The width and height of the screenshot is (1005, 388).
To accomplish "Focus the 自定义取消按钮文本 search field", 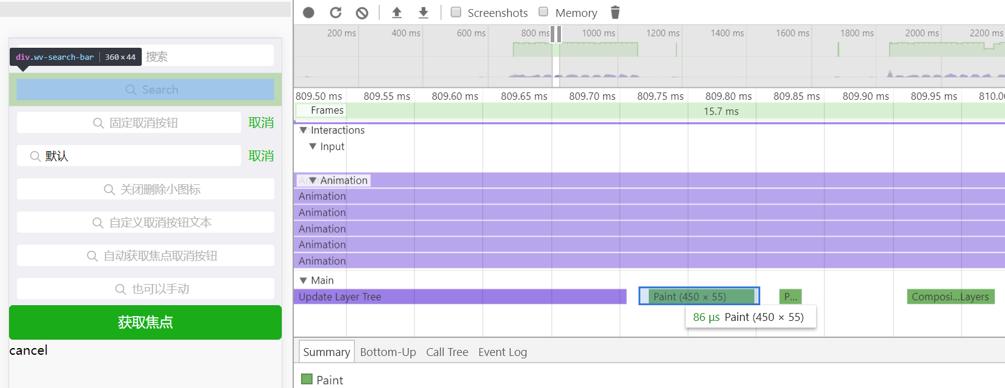I will 145,222.
